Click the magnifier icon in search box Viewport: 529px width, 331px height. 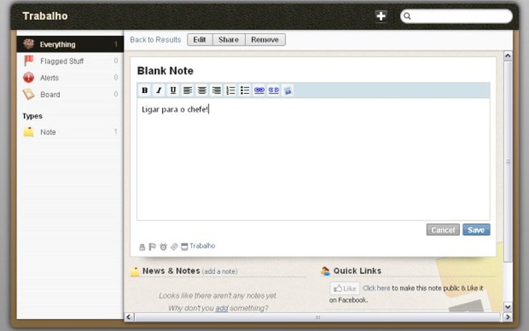(x=407, y=16)
